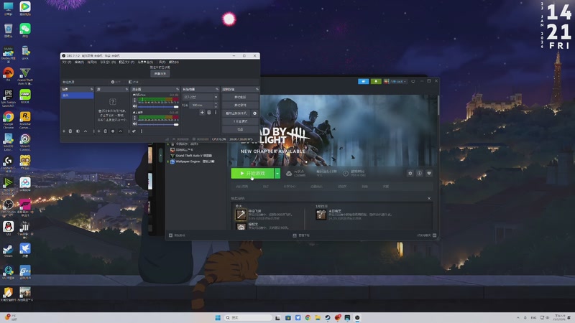Select Rockstar Games Launcher desktop icon
This screenshot has width=575, height=323.
pos(25,120)
